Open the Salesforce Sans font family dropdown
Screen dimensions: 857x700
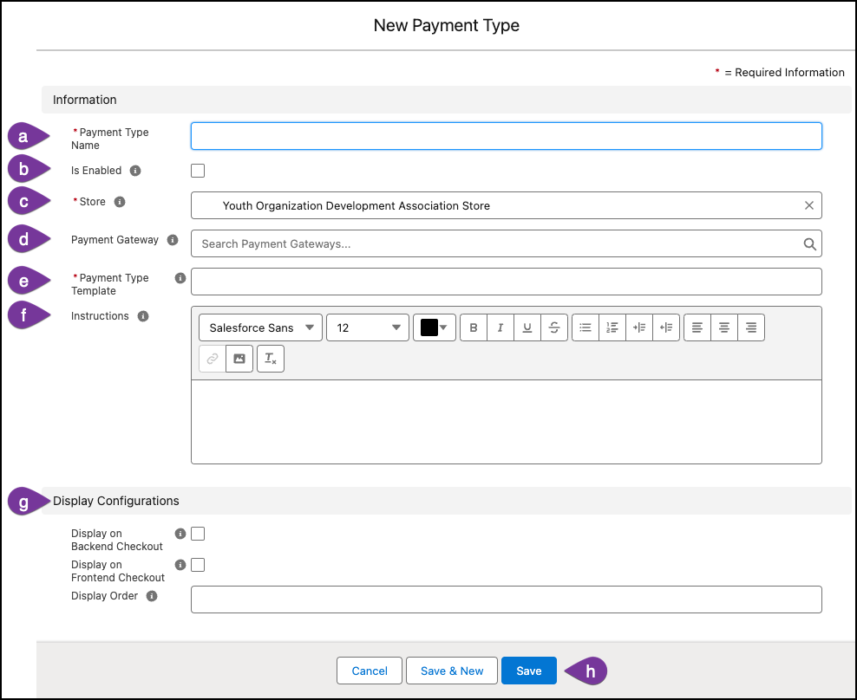click(260, 327)
